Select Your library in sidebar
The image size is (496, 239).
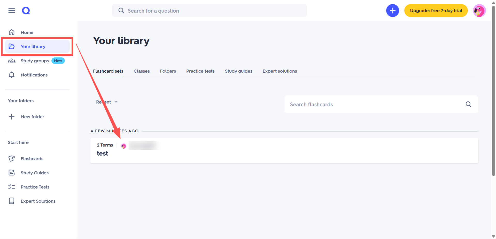pos(37,47)
